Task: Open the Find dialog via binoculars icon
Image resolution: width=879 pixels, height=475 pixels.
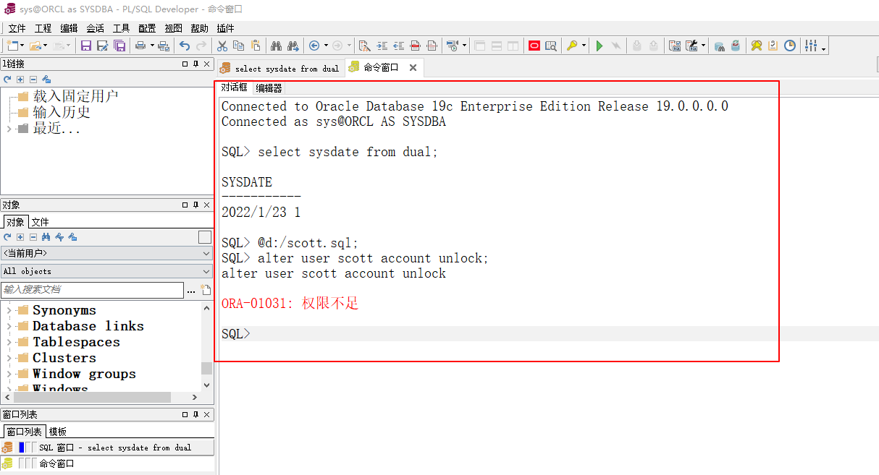Action: tap(276, 46)
